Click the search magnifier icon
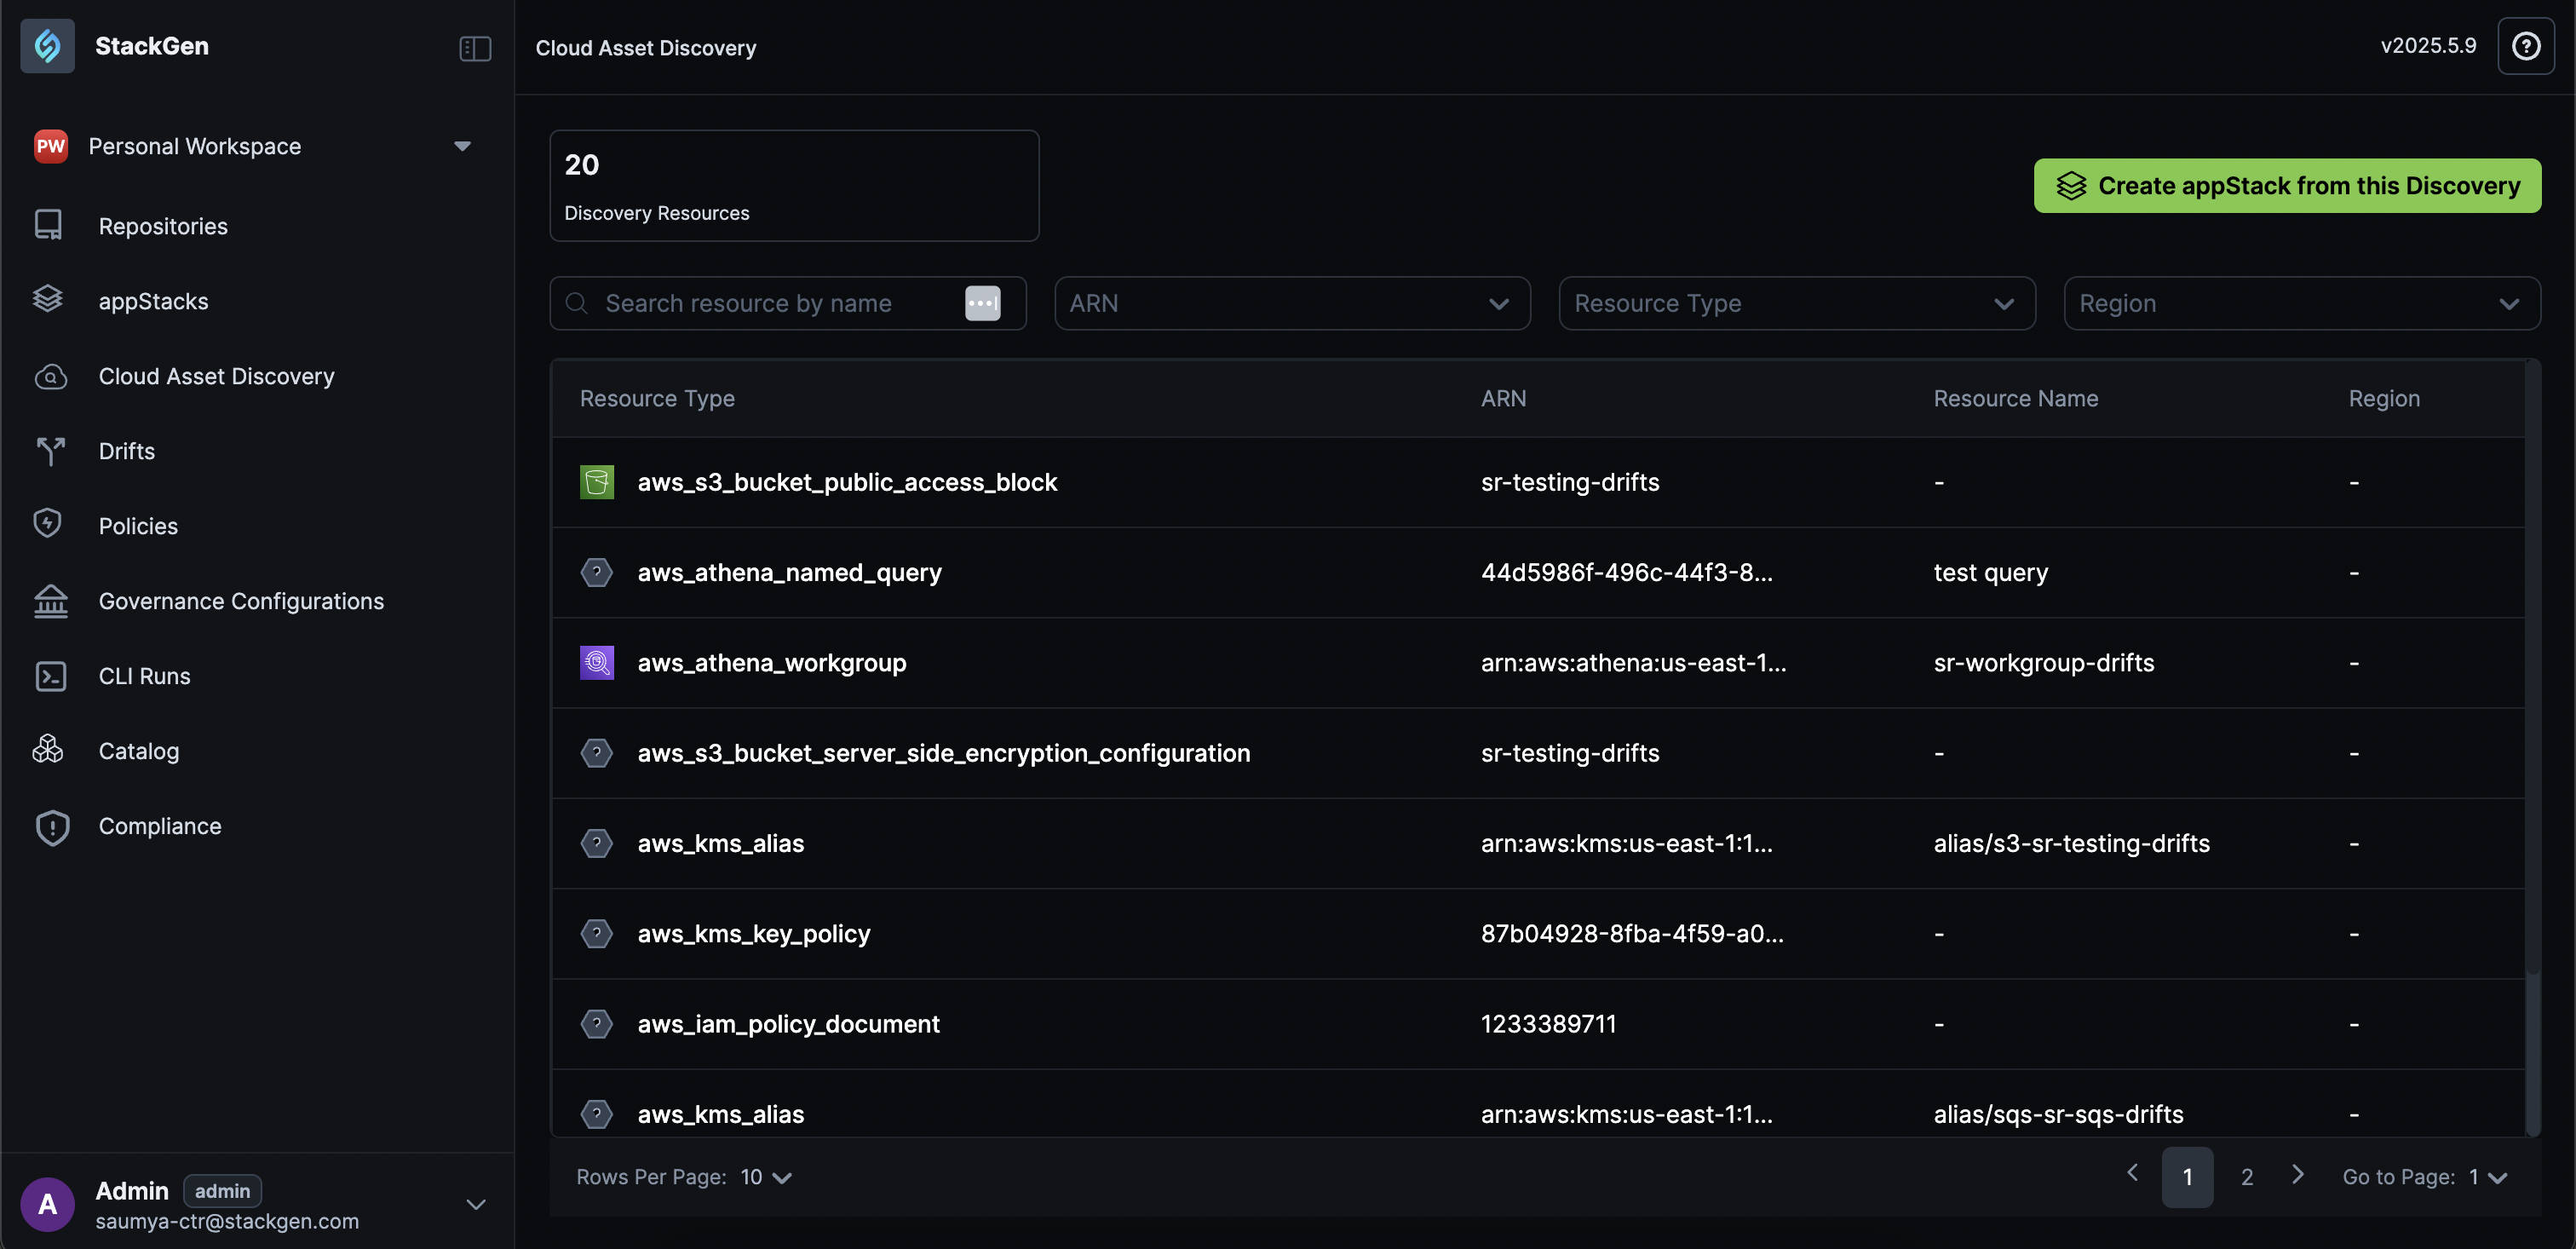This screenshot has width=2576, height=1249. [x=576, y=303]
